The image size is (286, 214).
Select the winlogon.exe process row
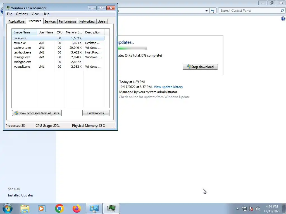point(58,62)
